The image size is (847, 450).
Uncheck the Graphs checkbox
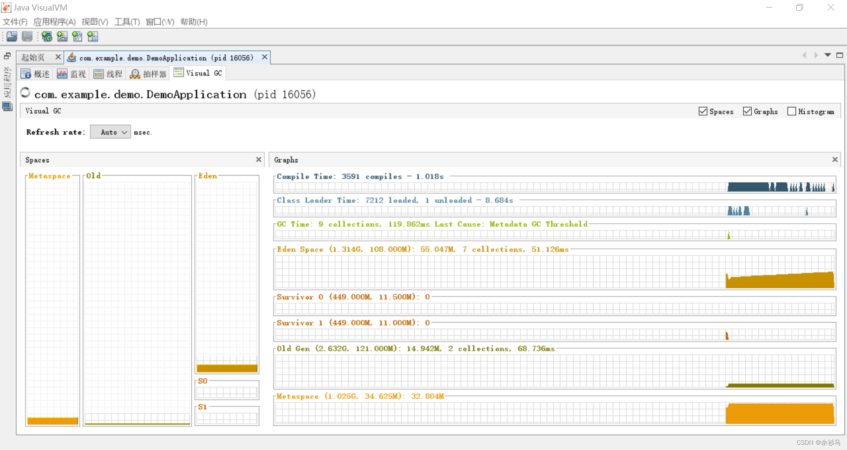pos(747,111)
